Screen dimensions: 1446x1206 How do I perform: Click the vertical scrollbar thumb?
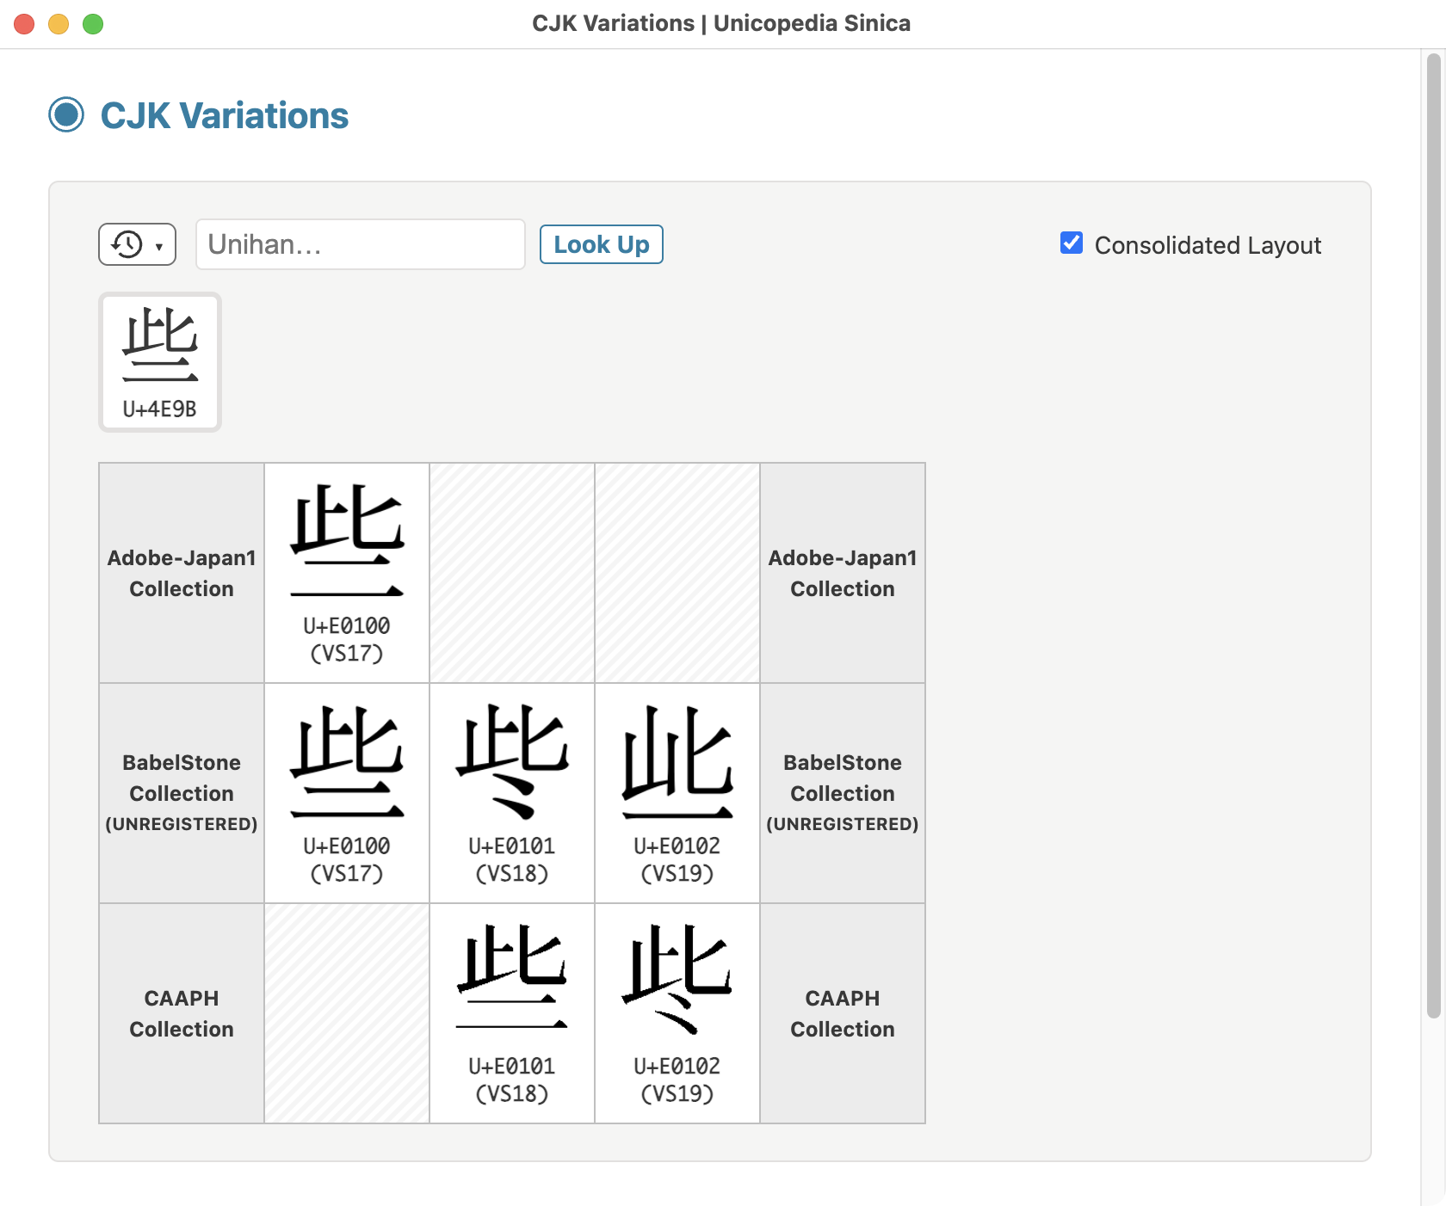pyautogui.click(x=1433, y=535)
